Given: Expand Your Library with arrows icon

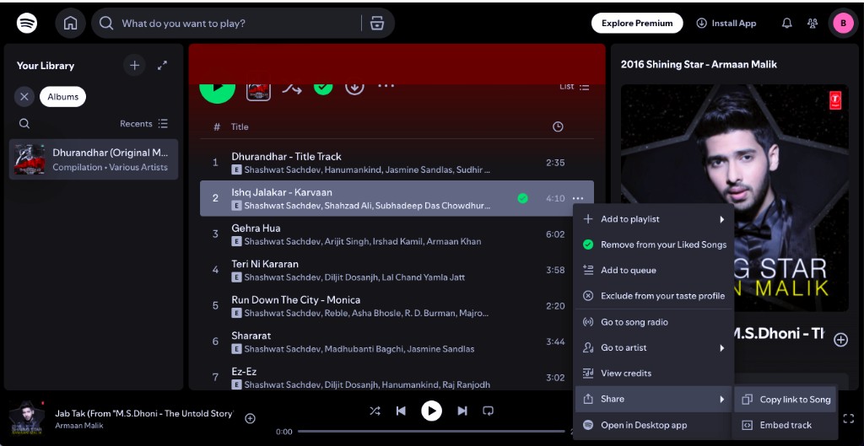Looking at the screenshot, I should coord(163,66).
